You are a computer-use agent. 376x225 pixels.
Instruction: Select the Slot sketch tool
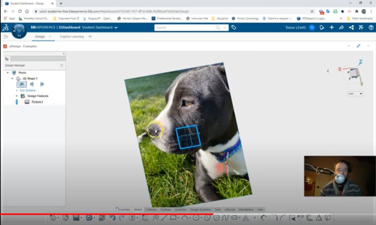pyautogui.click(x=234, y=218)
